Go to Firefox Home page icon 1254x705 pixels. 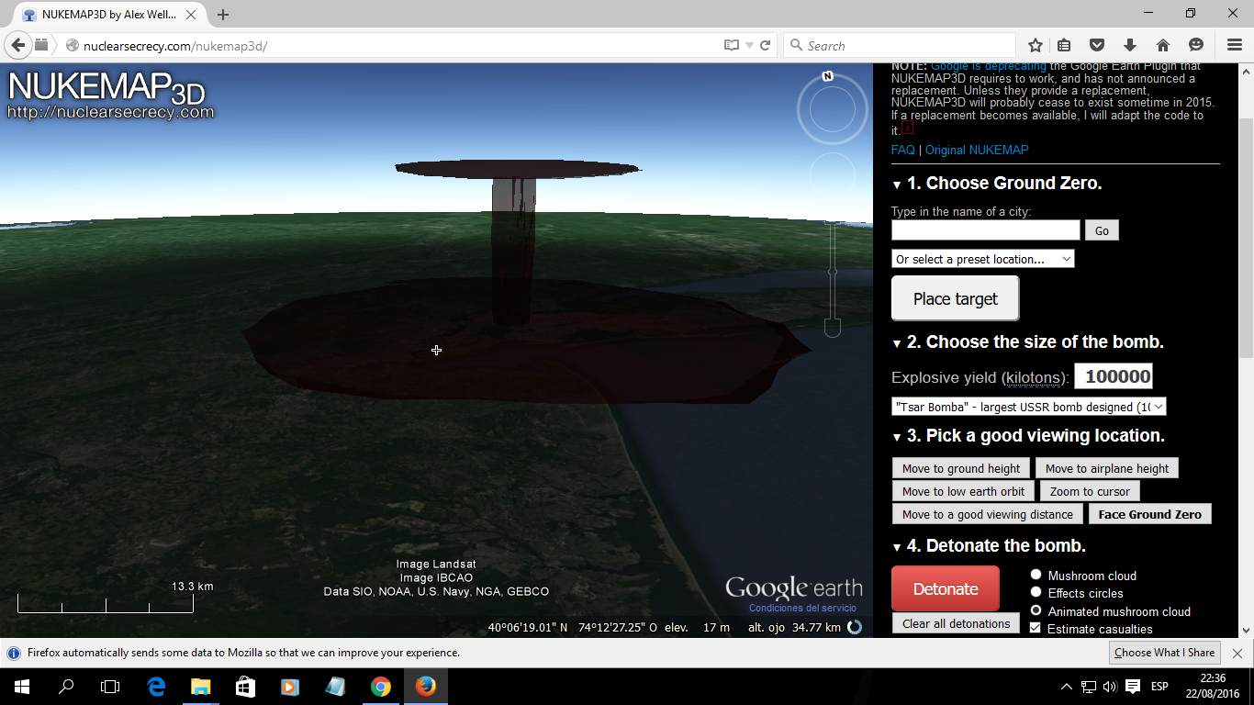1162,45
